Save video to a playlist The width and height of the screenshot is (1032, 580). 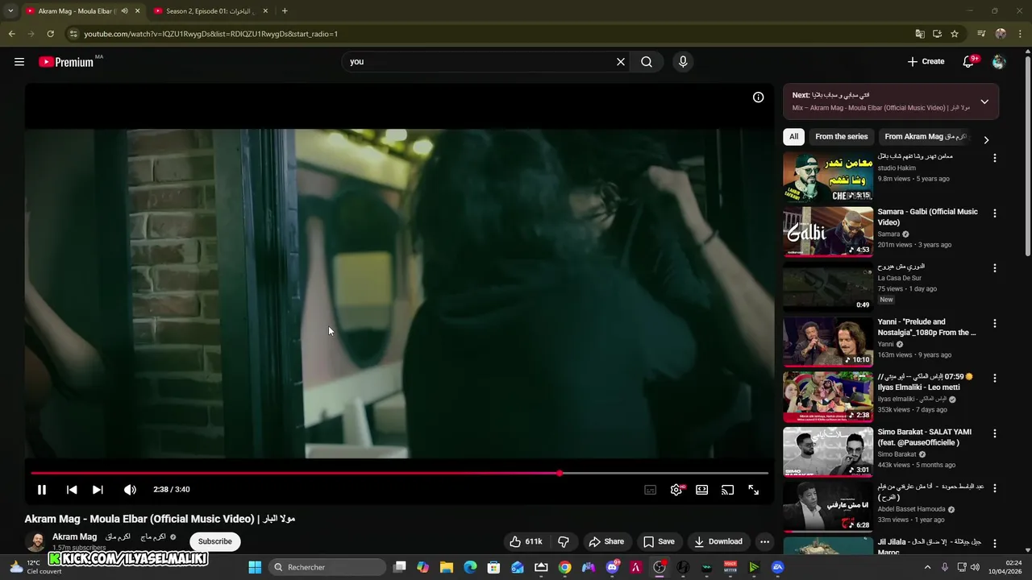pyautogui.click(x=659, y=541)
